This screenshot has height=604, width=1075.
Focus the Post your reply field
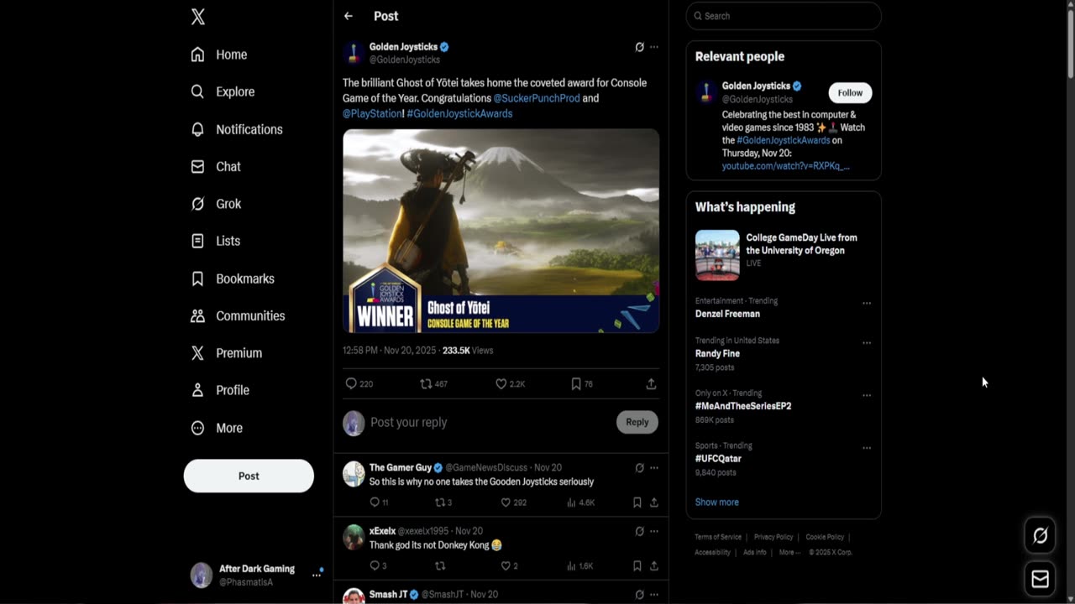point(490,422)
